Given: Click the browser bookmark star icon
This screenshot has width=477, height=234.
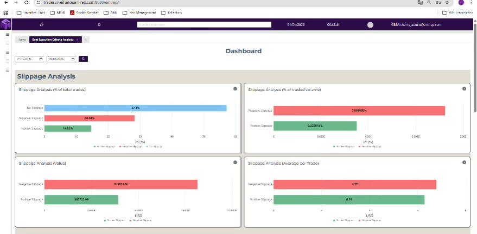Looking at the screenshot, I should pos(447,3).
